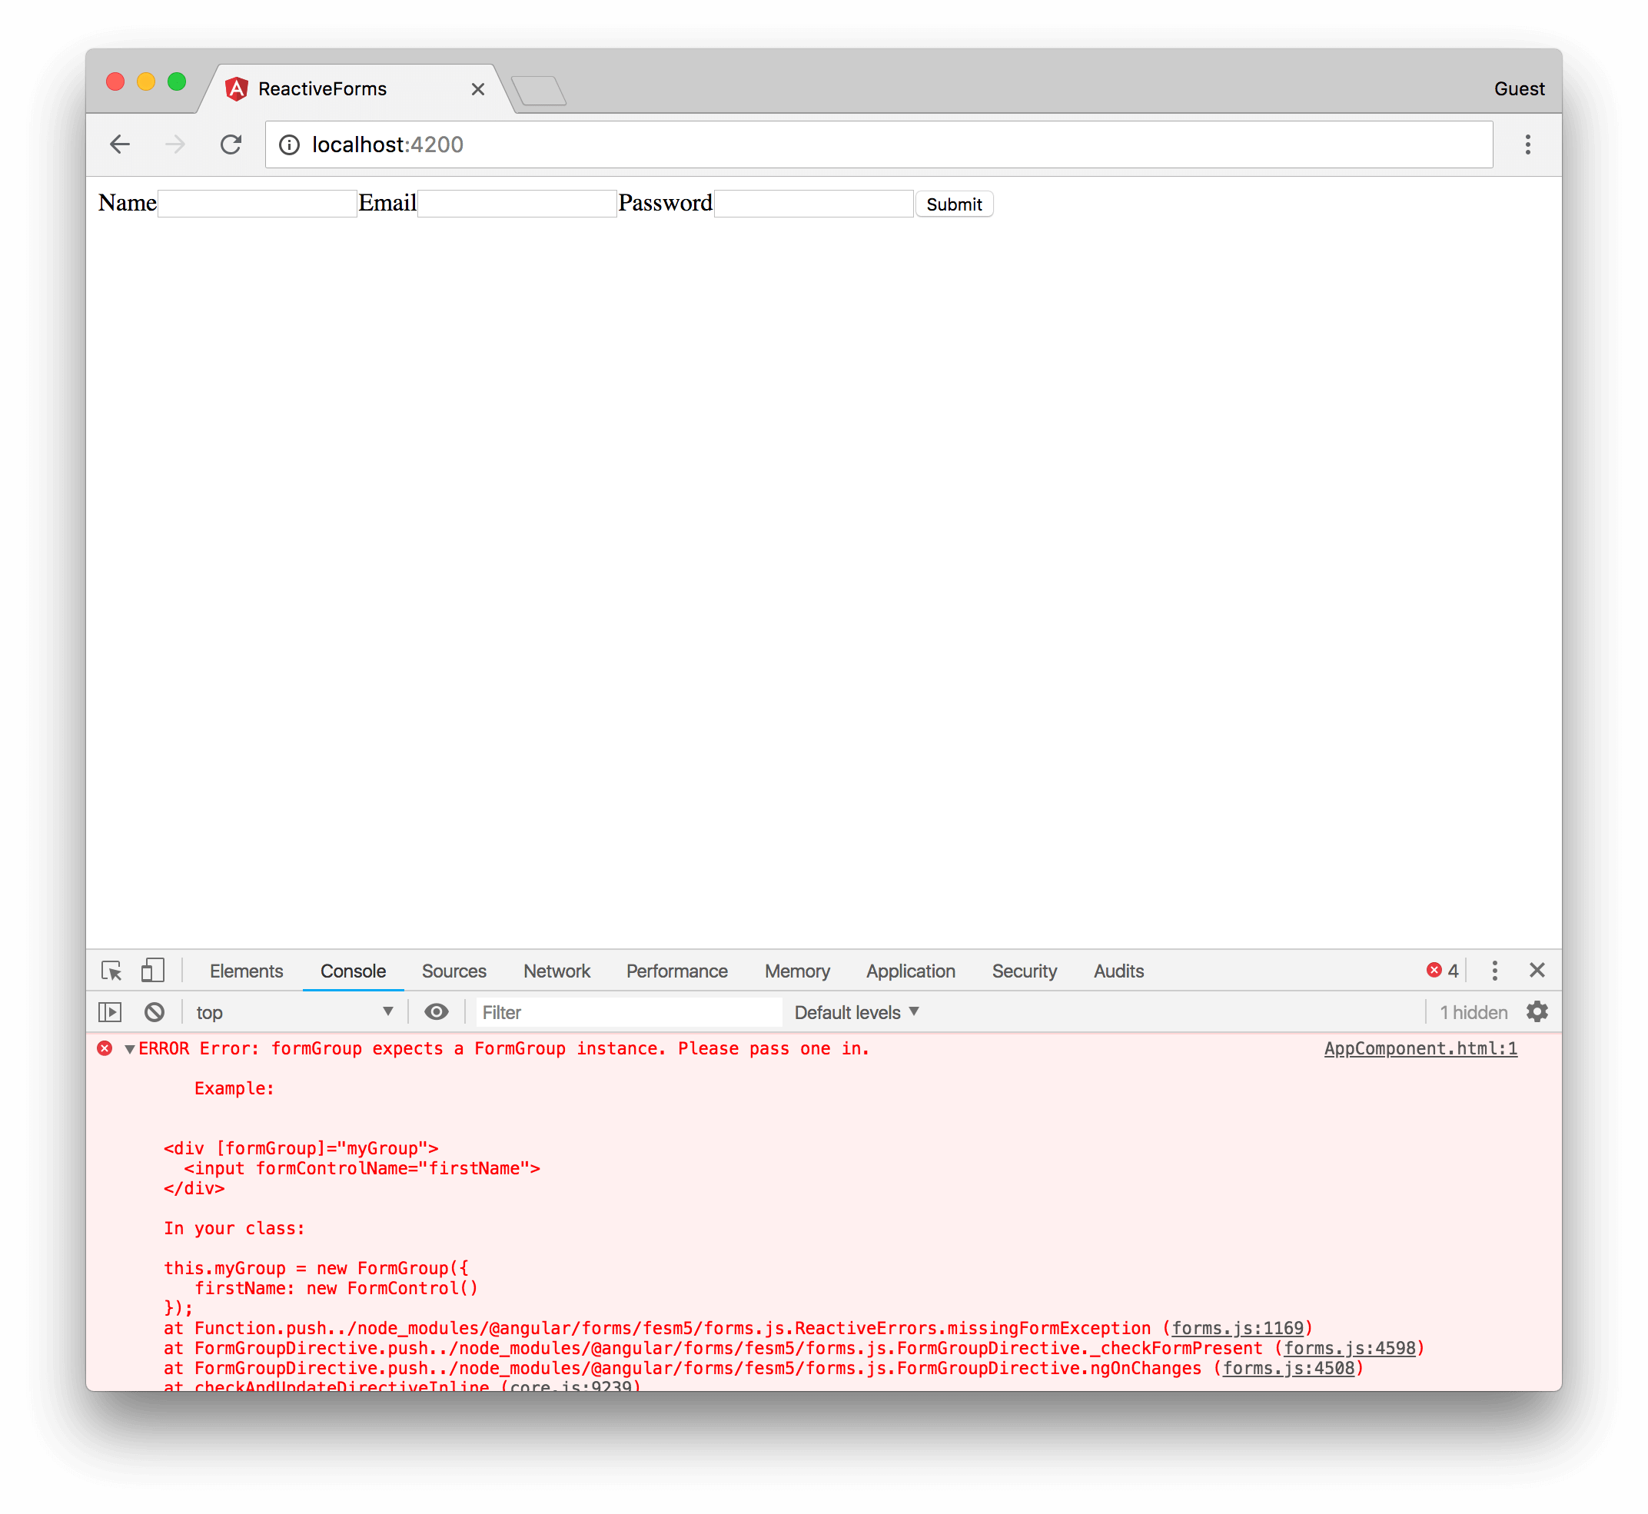Screen dimensions: 1648x1514
Task: Open the DevTools three-dot menu
Action: [x=1495, y=971]
